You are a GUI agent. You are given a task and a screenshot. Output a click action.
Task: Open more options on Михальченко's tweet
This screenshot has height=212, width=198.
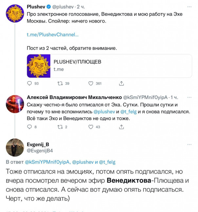pos(189,97)
